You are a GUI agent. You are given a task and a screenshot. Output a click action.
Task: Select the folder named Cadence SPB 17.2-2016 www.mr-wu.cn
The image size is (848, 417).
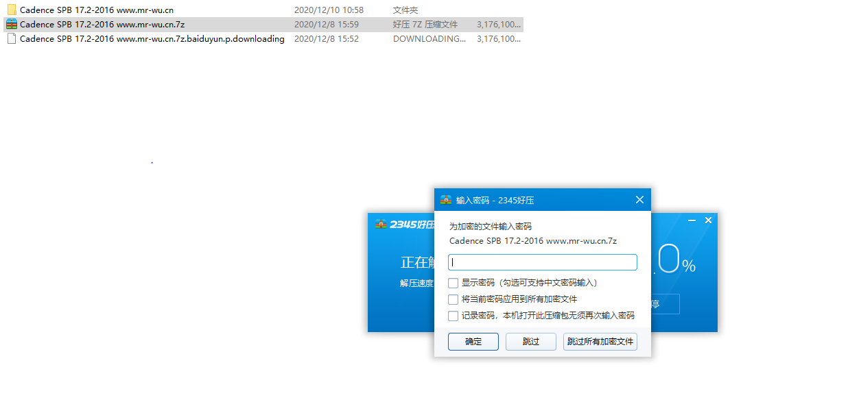coord(96,10)
